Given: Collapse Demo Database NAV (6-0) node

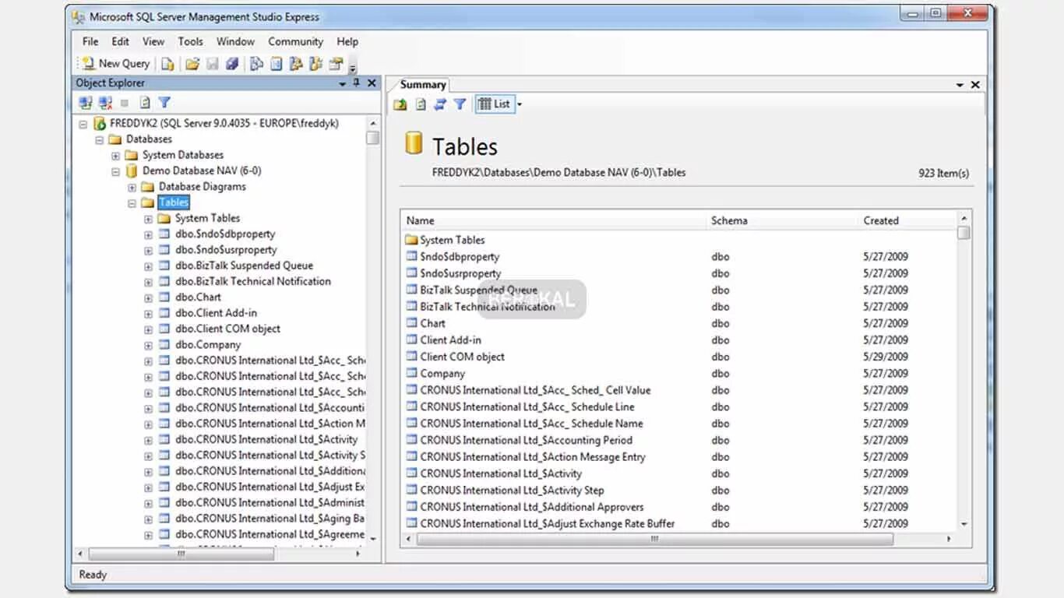Looking at the screenshot, I should pyautogui.click(x=115, y=171).
